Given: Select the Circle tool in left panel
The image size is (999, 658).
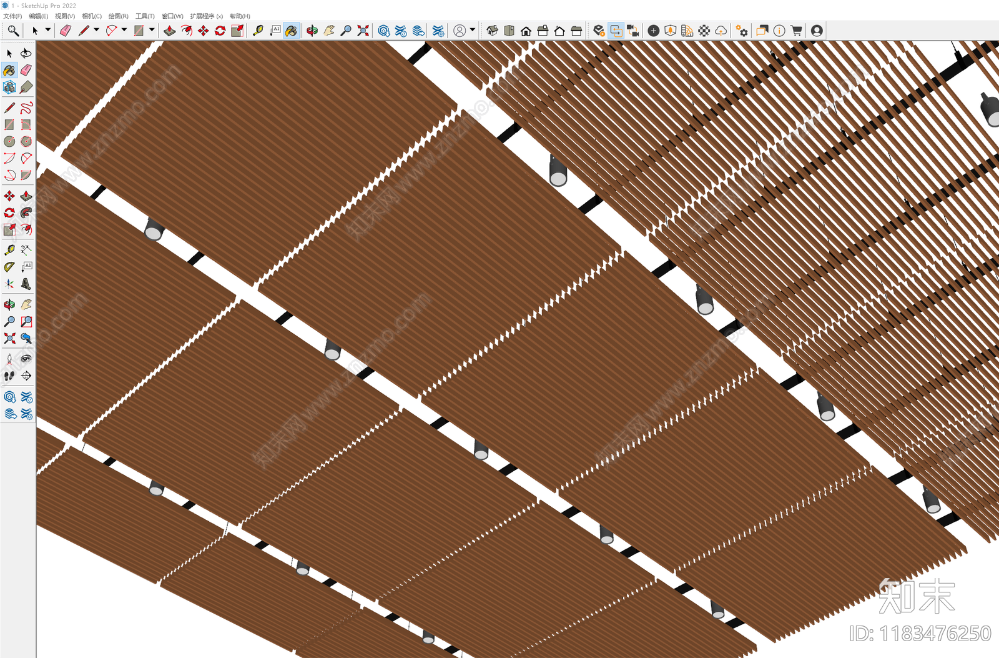Looking at the screenshot, I should click(x=9, y=141).
